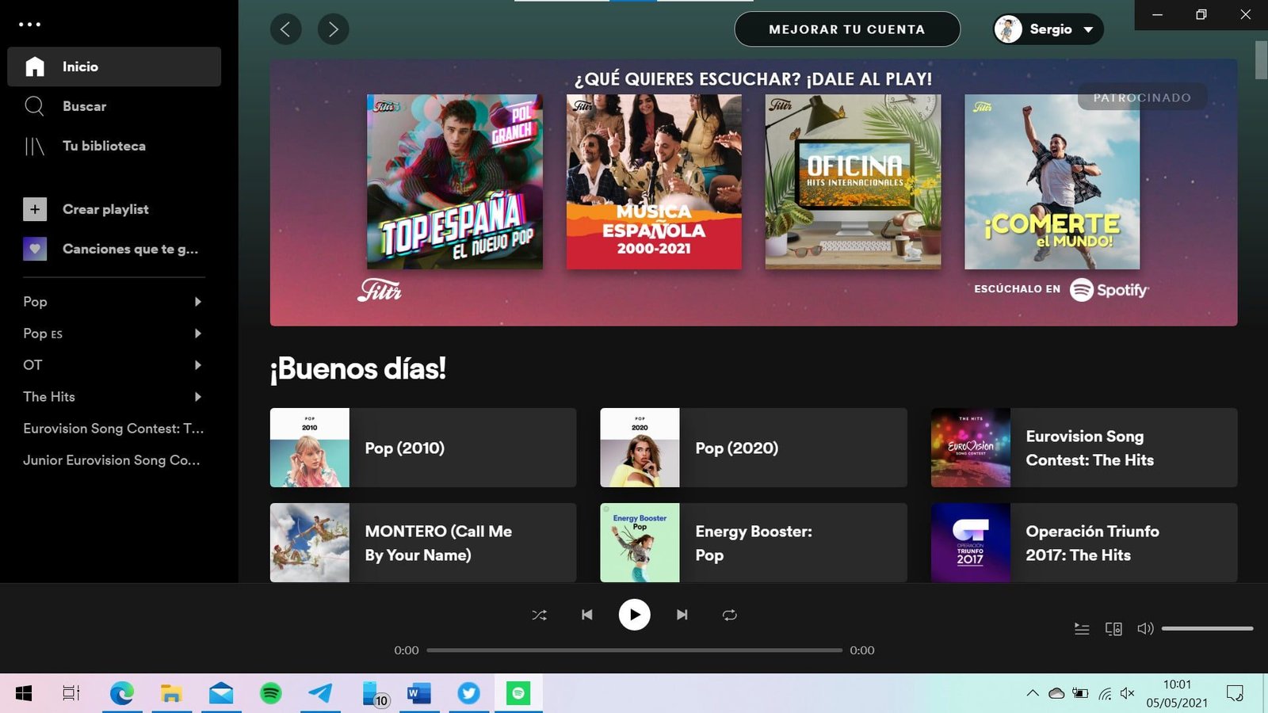The height and width of the screenshot is (713, 1268).
Task: Open Mail app from taskbar
Action: point(221,694)
